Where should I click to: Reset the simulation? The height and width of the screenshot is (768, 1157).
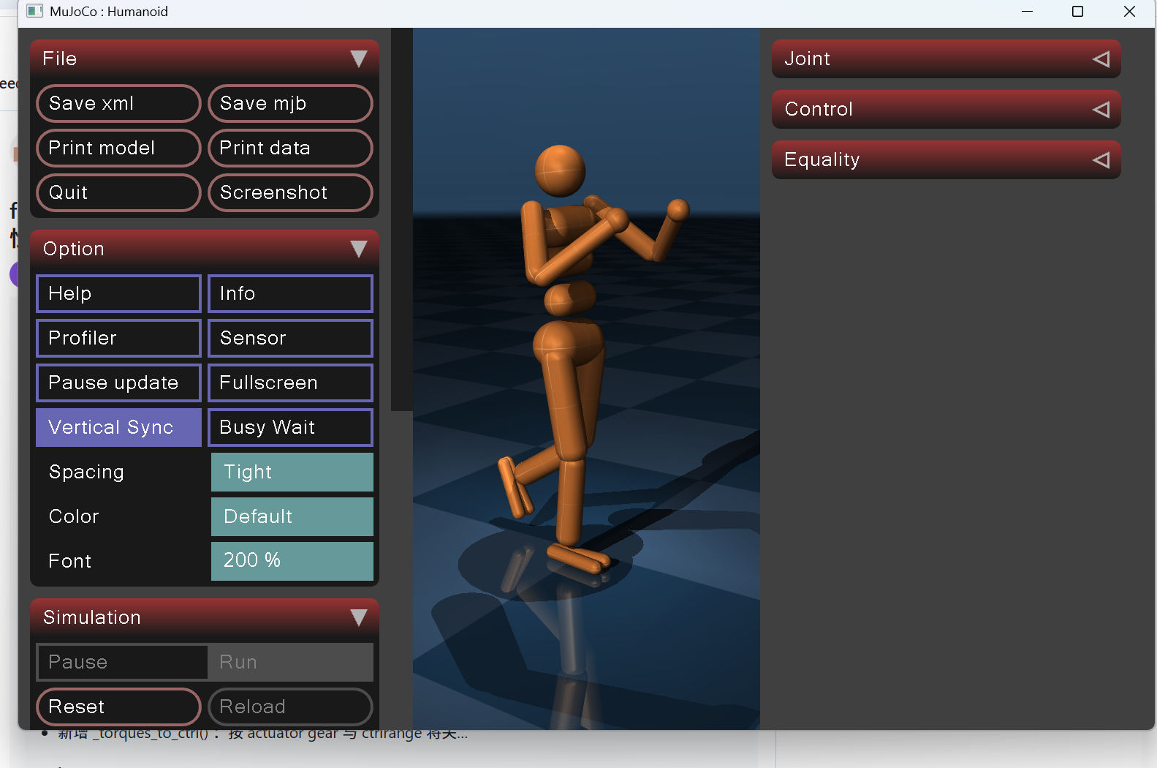[118, 707]
